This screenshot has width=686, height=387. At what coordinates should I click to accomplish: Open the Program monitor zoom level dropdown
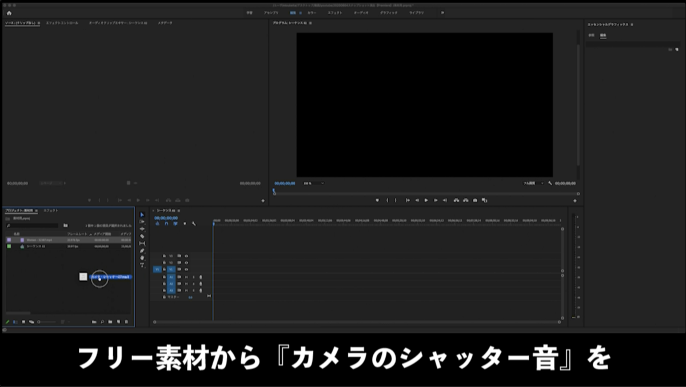(x=313, y=183)
